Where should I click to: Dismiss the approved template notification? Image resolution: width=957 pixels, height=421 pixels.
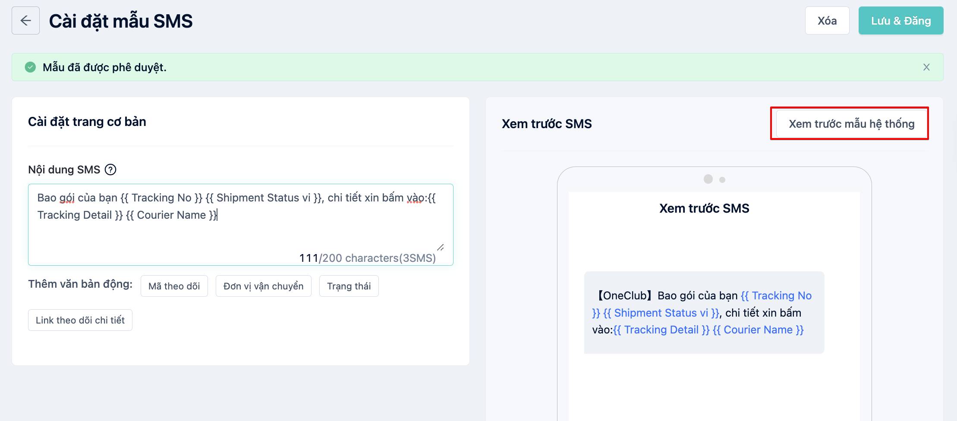(926, 67)
